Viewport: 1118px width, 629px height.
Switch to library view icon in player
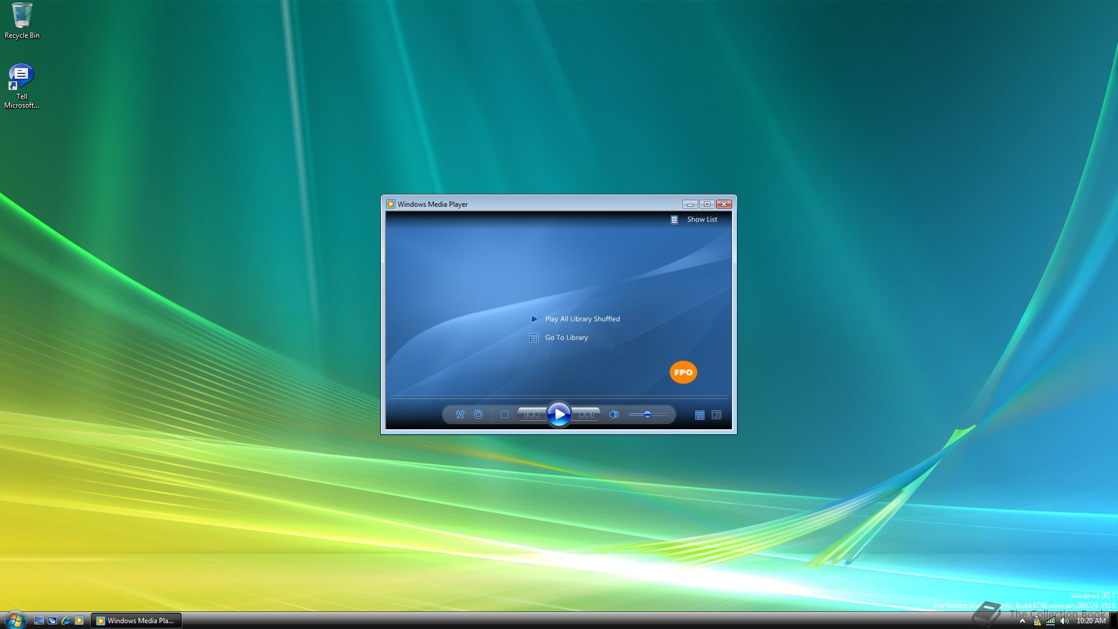[700, 415]
